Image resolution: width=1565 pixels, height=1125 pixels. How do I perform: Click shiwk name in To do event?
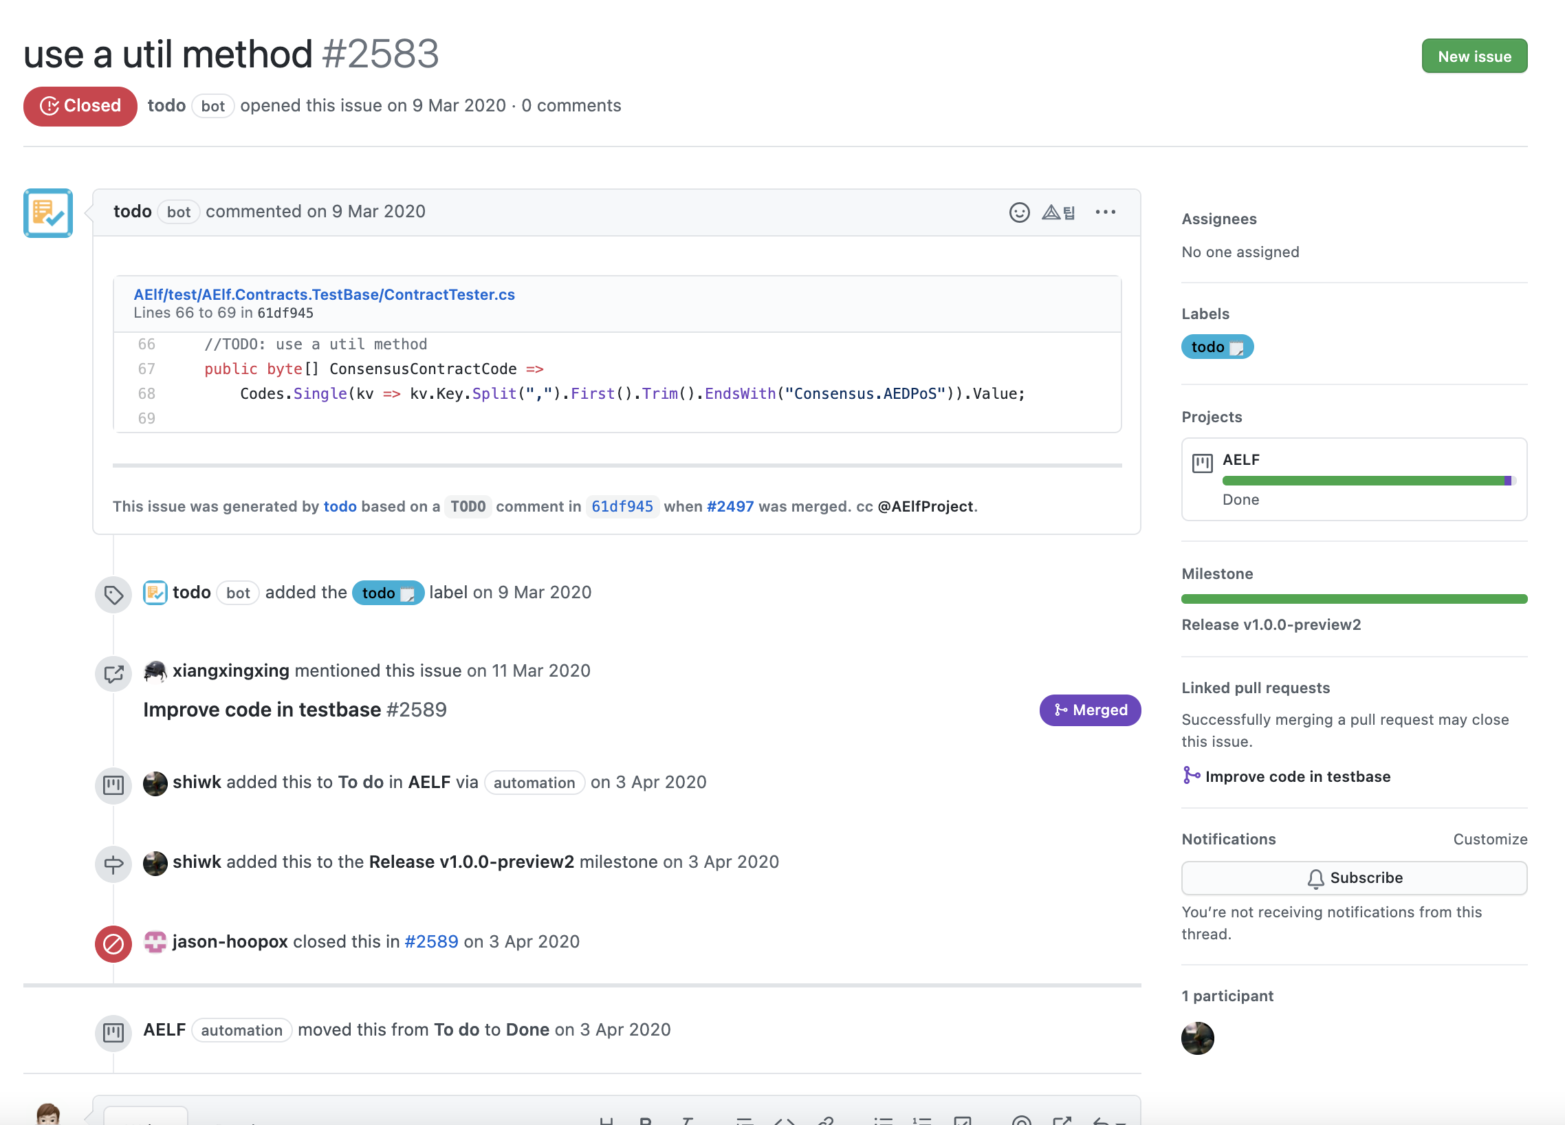pyautogui.click(x=197, y=782)
